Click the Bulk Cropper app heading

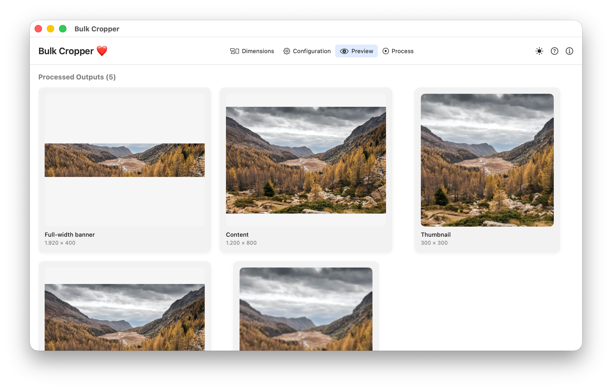(66, 51)
